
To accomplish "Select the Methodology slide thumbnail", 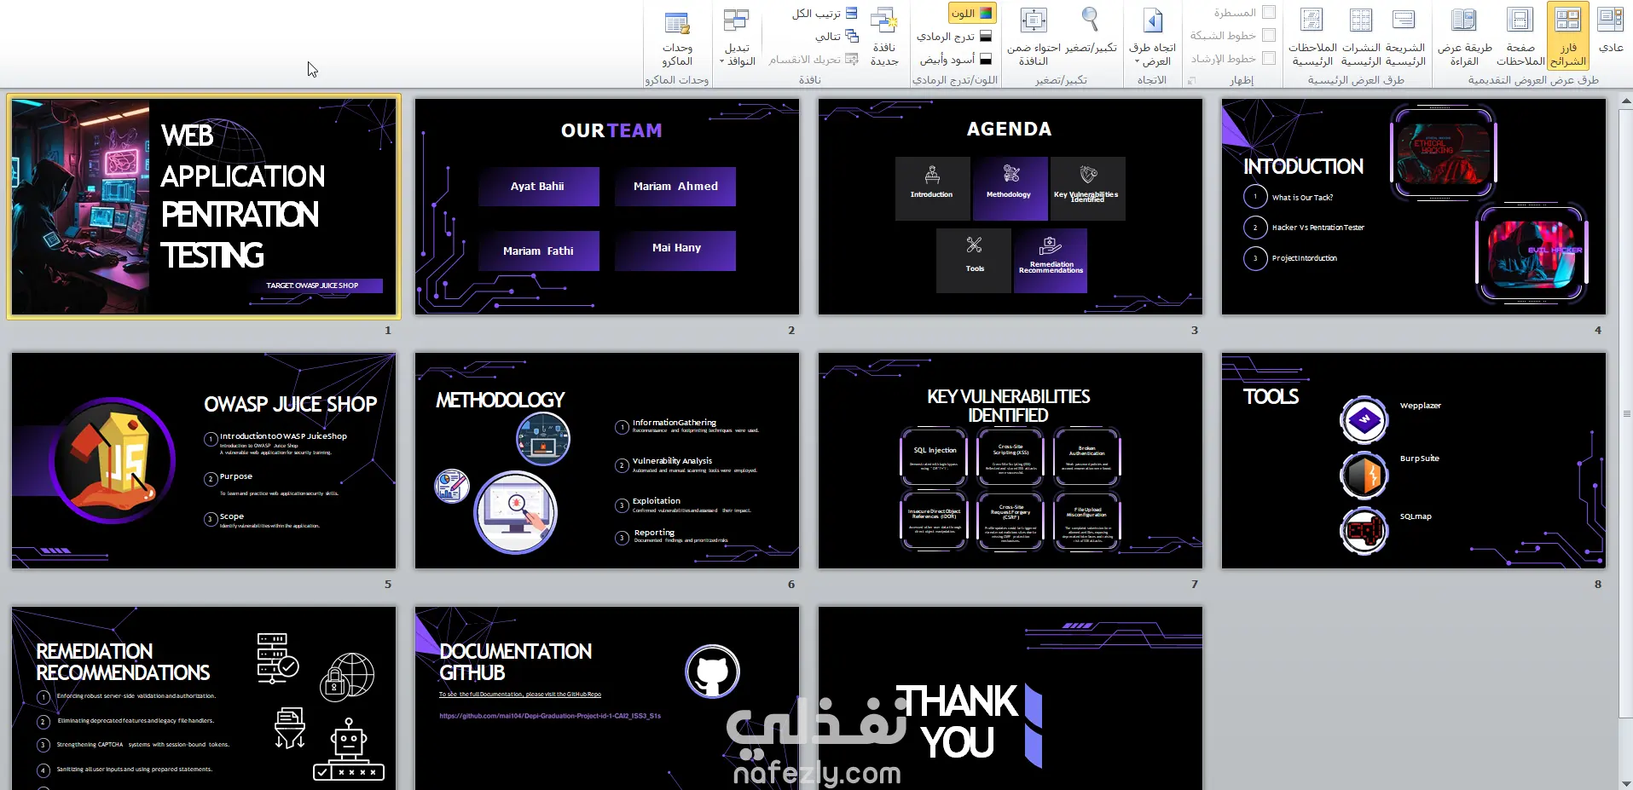I will (x=607, y=460).
